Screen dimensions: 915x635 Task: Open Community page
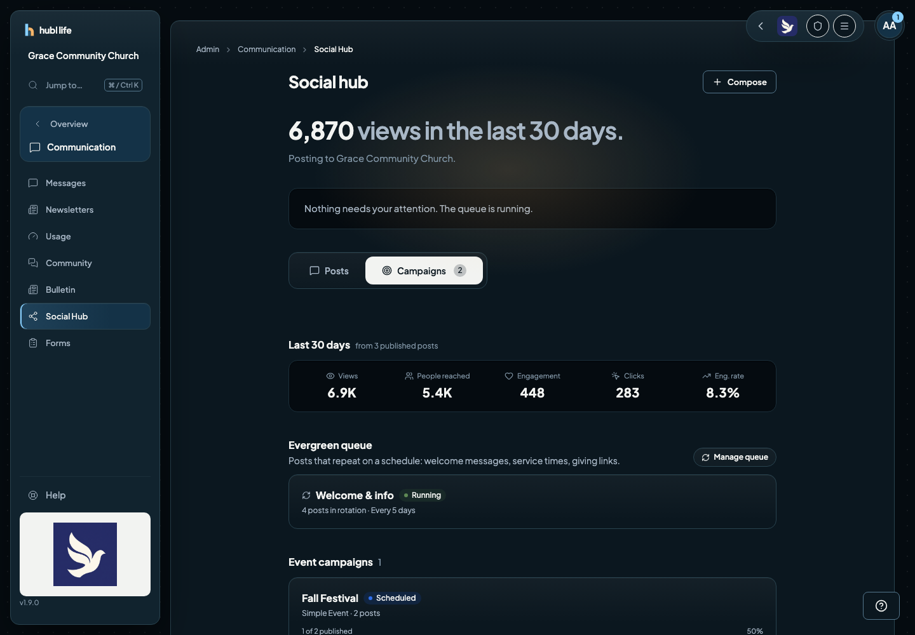click(85, 263)
